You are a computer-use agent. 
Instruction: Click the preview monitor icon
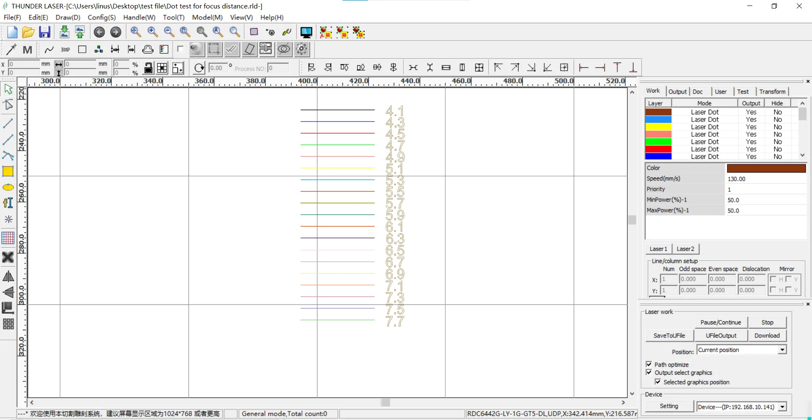(x=306, y=33)
